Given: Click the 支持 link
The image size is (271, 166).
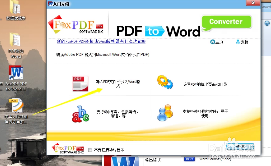Looking at the screenshot, I should (244, 42).
